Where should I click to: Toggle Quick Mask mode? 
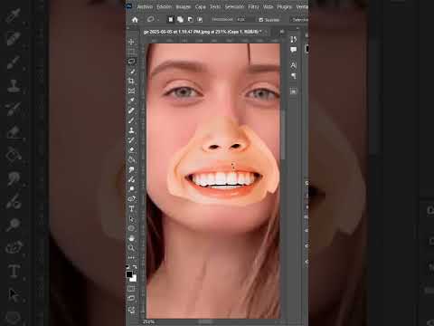click(x=131, y=289)
